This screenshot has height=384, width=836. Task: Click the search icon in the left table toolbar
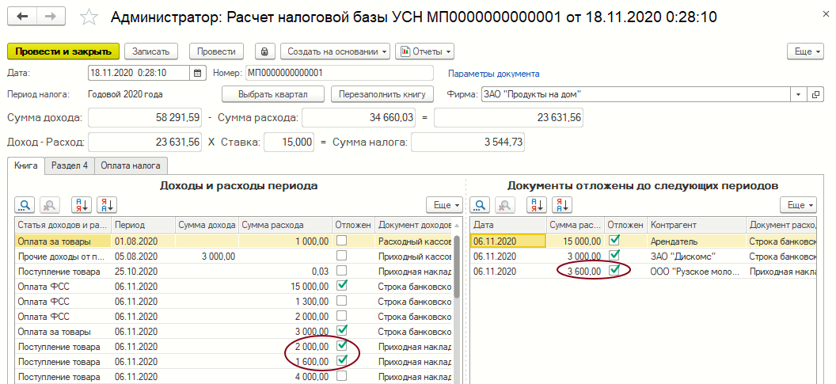25,205
